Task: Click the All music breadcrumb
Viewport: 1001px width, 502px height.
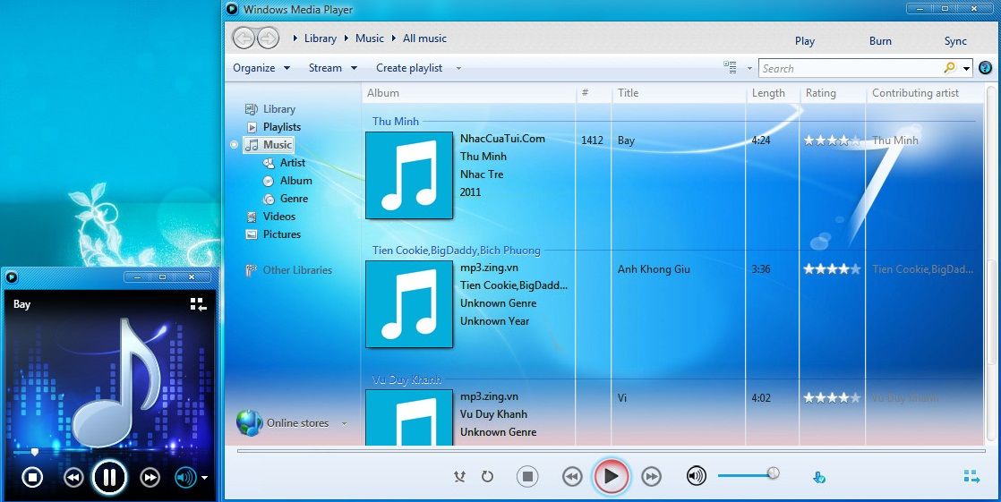Action: tap(424, 38)
